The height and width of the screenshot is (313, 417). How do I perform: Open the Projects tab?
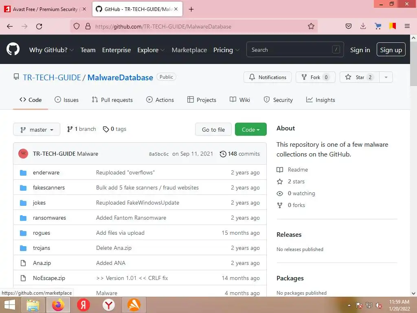202,100
